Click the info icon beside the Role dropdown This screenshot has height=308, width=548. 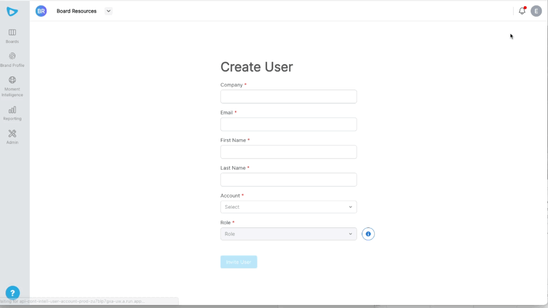pyautogui.click(x=368, y=234)
